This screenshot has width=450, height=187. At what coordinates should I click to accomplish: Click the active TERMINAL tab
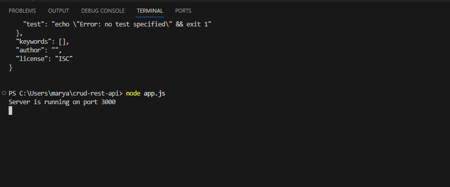click(150, 11)
